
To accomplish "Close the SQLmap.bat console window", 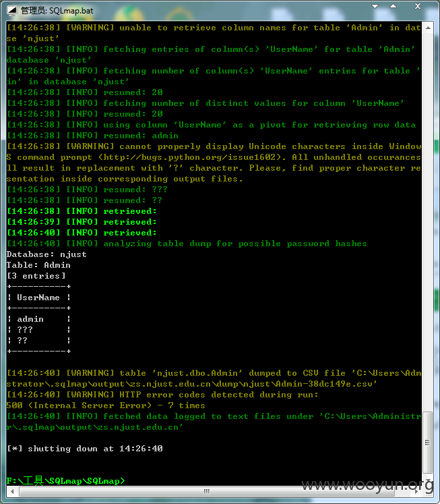I will pos(418,7).
